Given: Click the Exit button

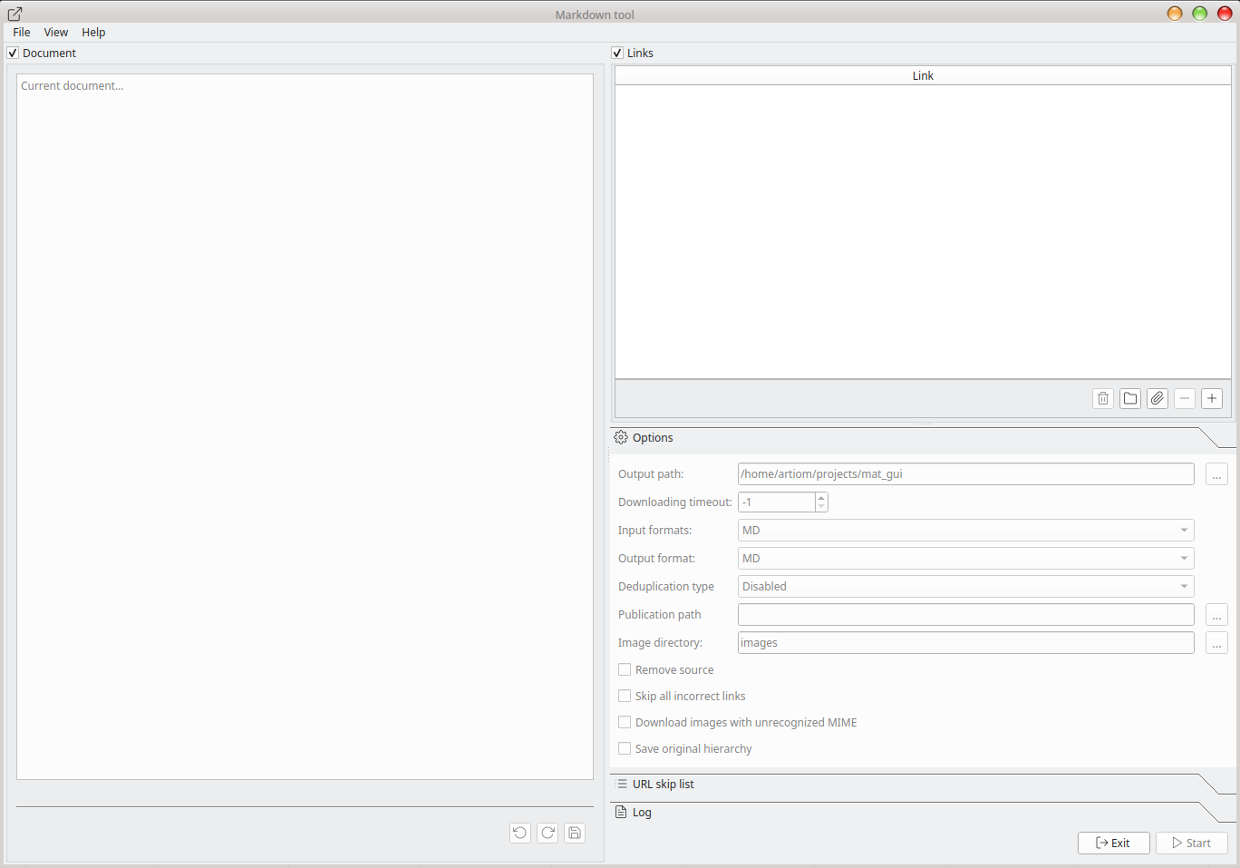Looking at the screenshot, I should (x=1113, y=843).
